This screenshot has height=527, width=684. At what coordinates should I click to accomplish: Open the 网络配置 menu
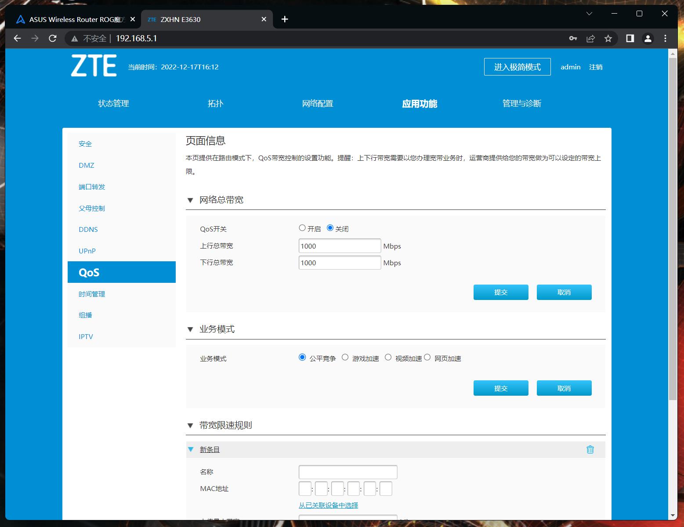(x=318, y=104)
